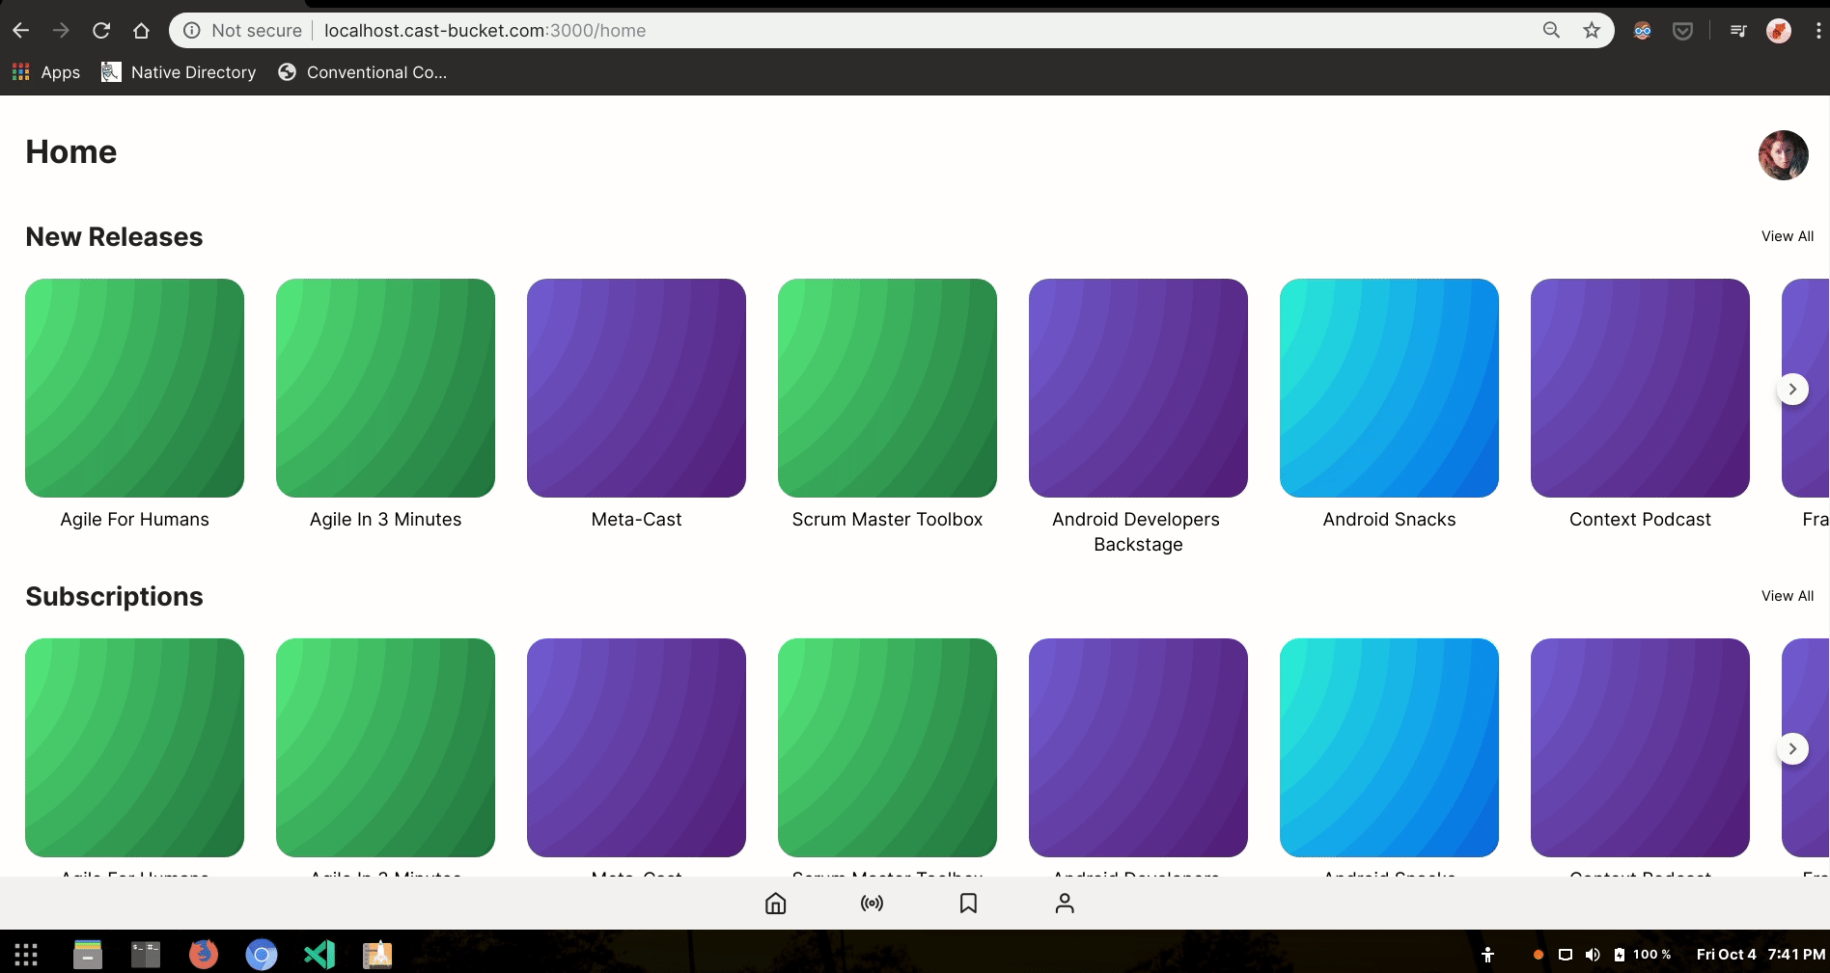Open the volume icon in system tray
Viewport: 1830px width, 973px height.
click(x=1593, y=955)
